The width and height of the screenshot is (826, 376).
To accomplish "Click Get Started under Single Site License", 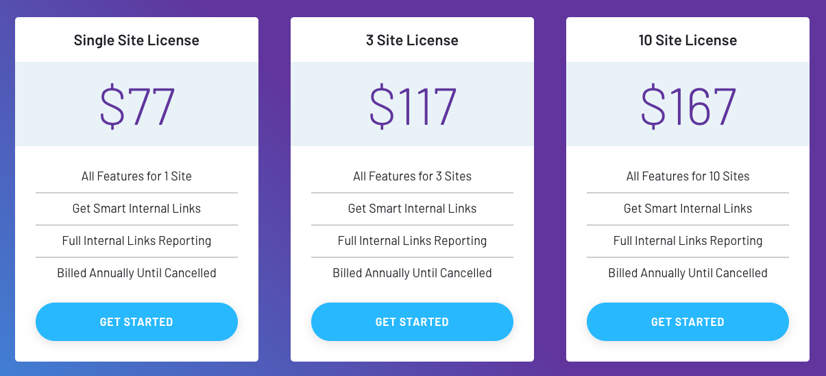I will pos(136,322).
